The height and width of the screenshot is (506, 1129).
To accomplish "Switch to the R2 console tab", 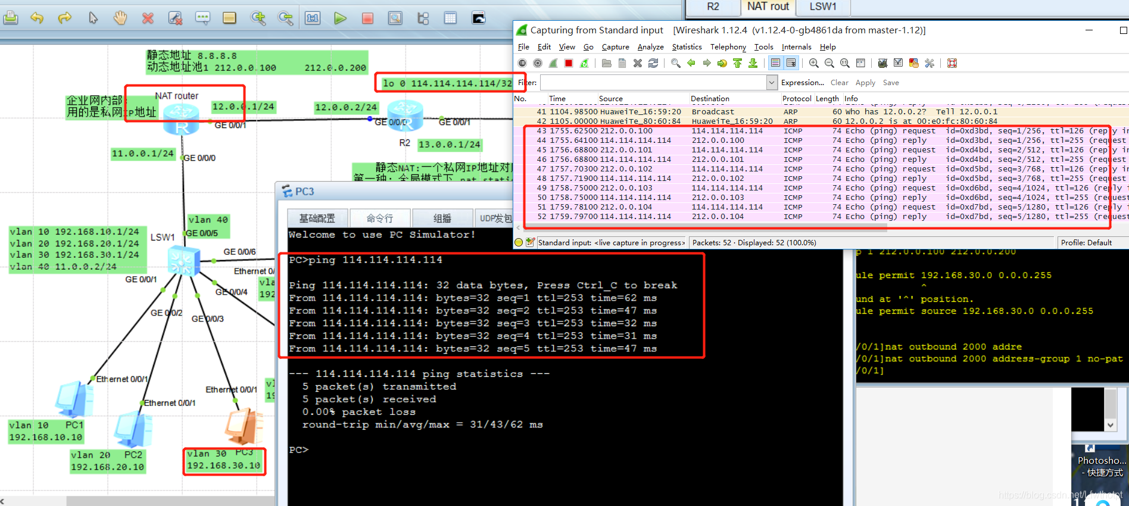I will point(713,7).
